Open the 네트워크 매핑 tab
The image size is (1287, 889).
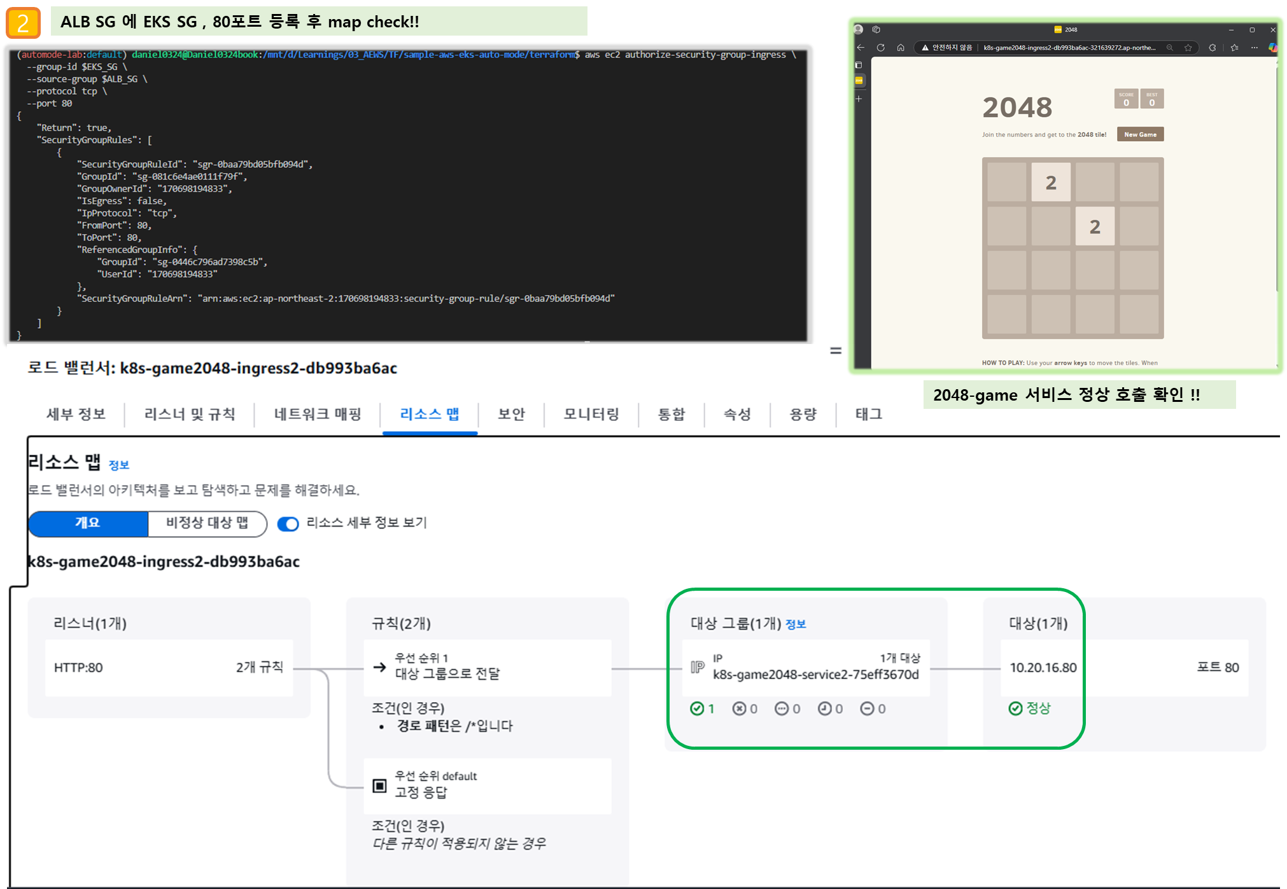point(318,415)
